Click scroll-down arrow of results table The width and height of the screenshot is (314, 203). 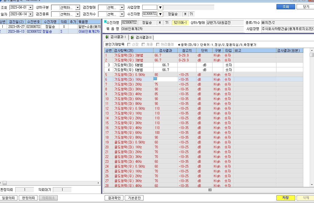pos(312,185)
